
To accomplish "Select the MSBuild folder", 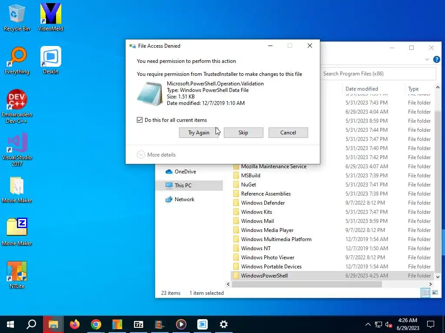I will pos(332,176).
